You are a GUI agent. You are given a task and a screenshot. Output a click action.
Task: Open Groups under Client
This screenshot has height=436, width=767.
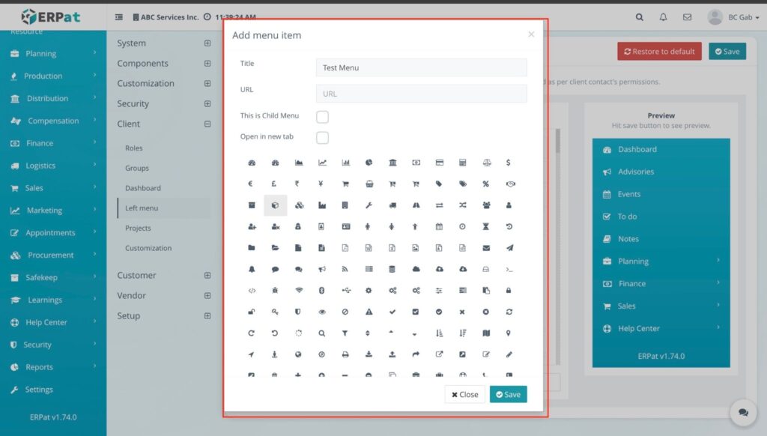click(137, 168)
